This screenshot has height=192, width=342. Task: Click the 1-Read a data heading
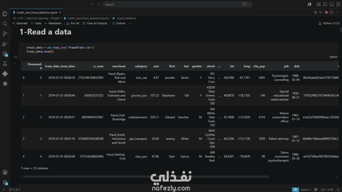[45, 32]
